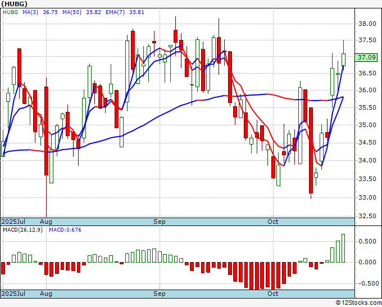Select the EMA(7) legend label
This screenshot has height=307, width=382.
[115, 12]
